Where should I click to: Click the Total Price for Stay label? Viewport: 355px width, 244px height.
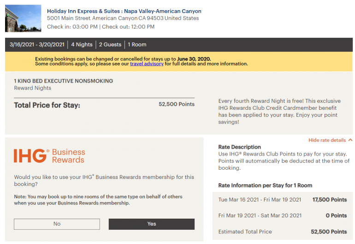tap(47, 105)
